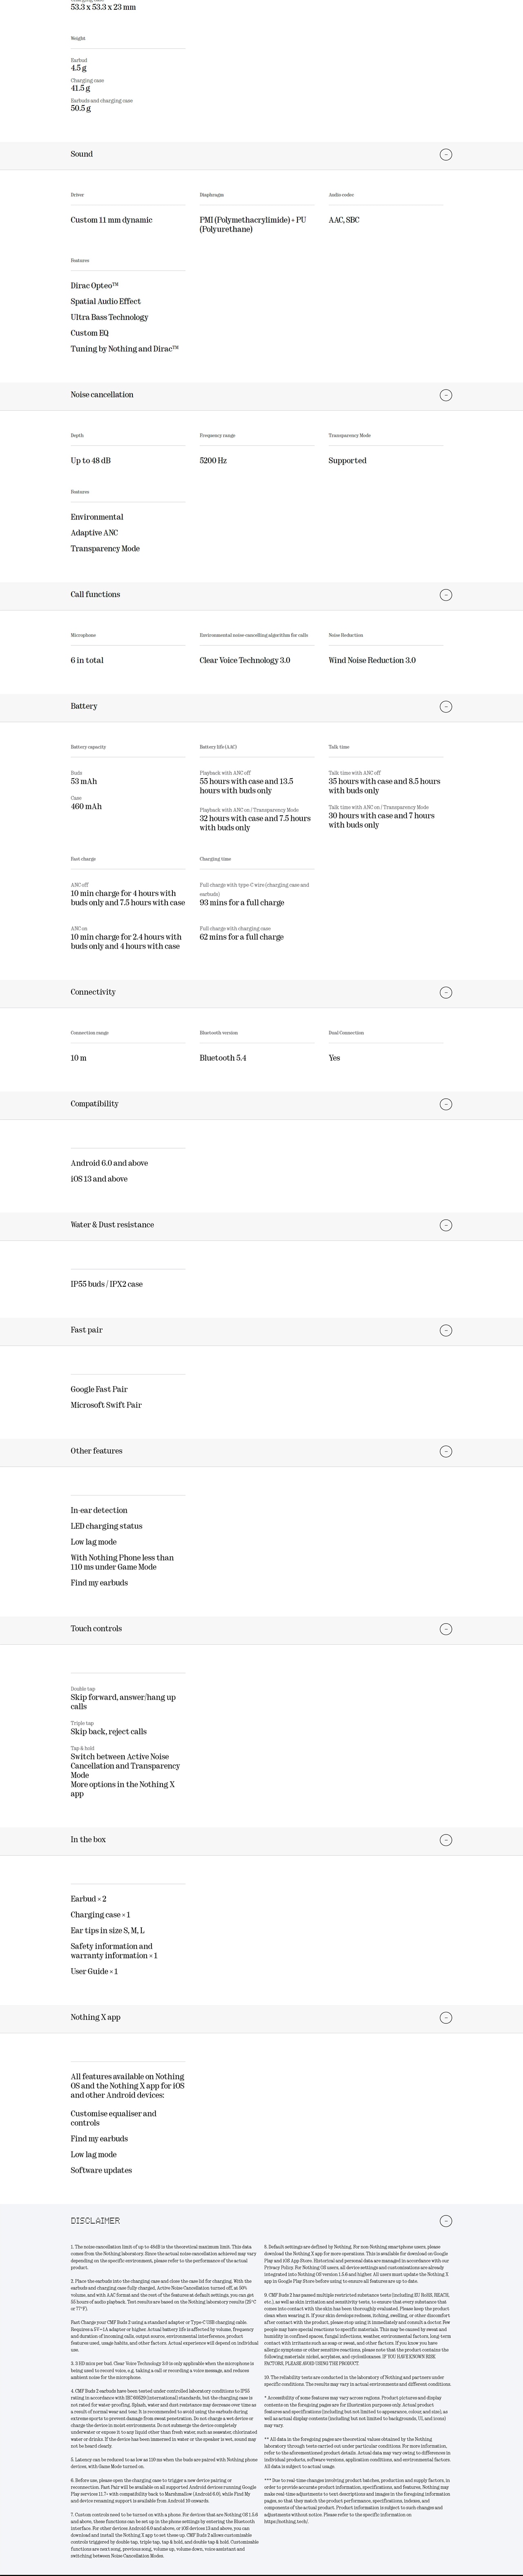The height and width of the screenshot is (2576, 523).
Task: Collapse the Water & Dust resistance section
Action: [446, 1225]
